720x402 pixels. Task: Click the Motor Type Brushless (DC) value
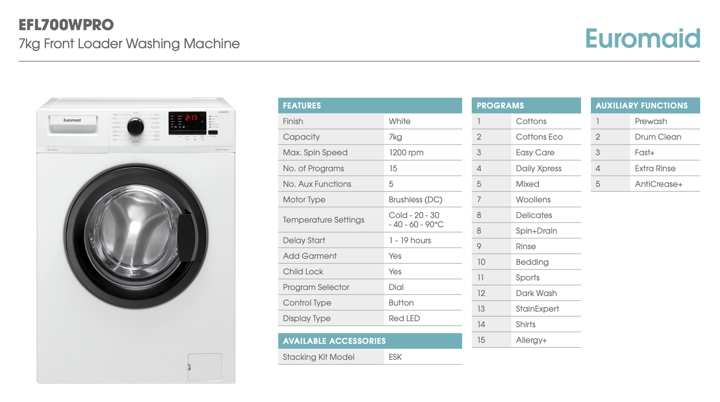416,200
